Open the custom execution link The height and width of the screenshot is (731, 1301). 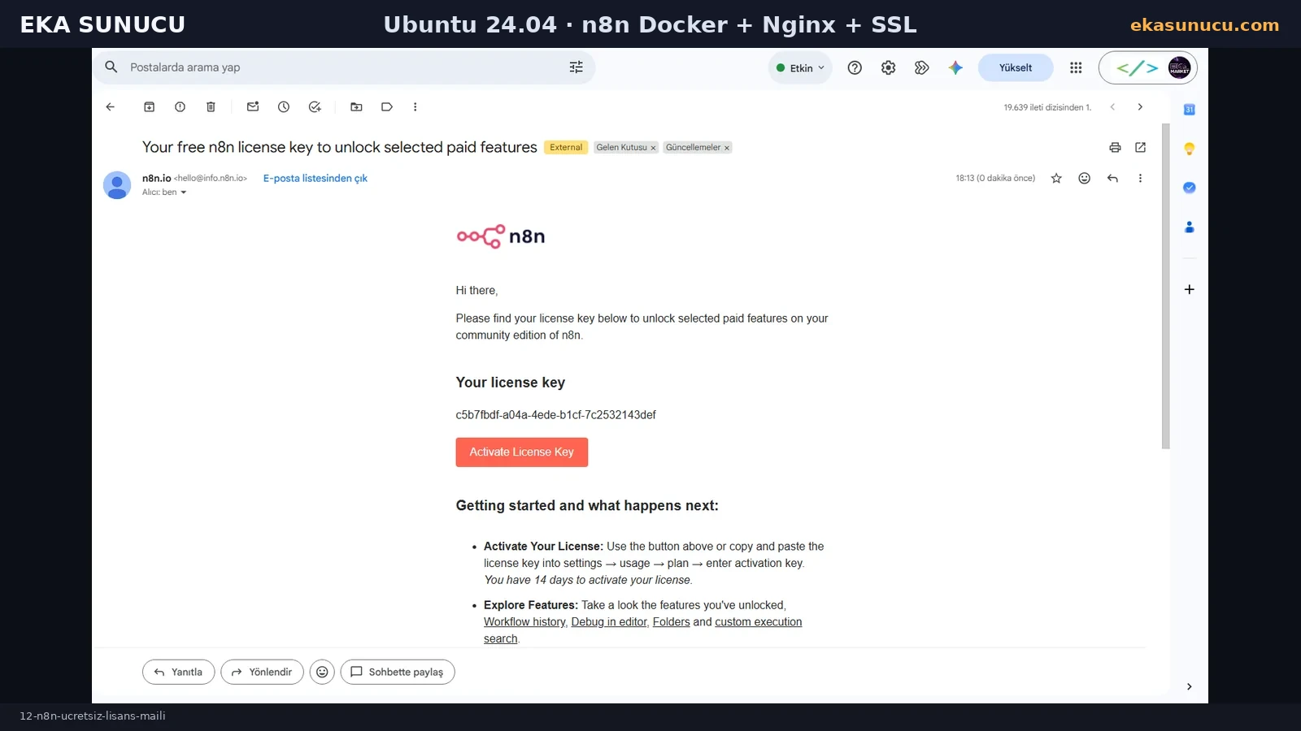point(759,622)
